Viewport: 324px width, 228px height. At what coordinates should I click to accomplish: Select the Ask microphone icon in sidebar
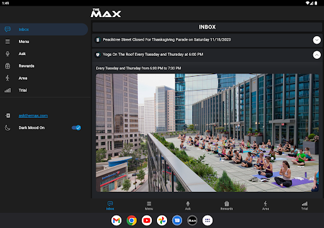point(8,54)
